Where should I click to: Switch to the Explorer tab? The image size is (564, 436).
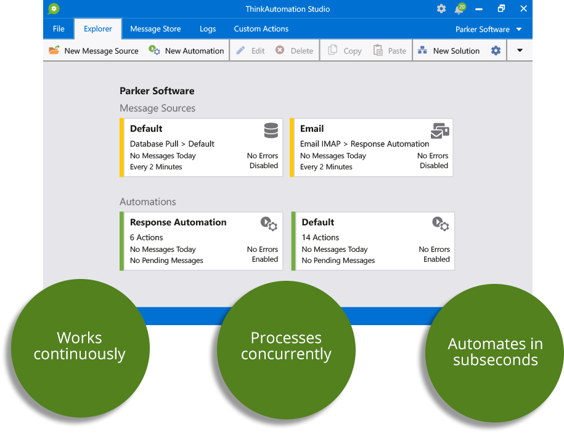[x=98, y=29]
